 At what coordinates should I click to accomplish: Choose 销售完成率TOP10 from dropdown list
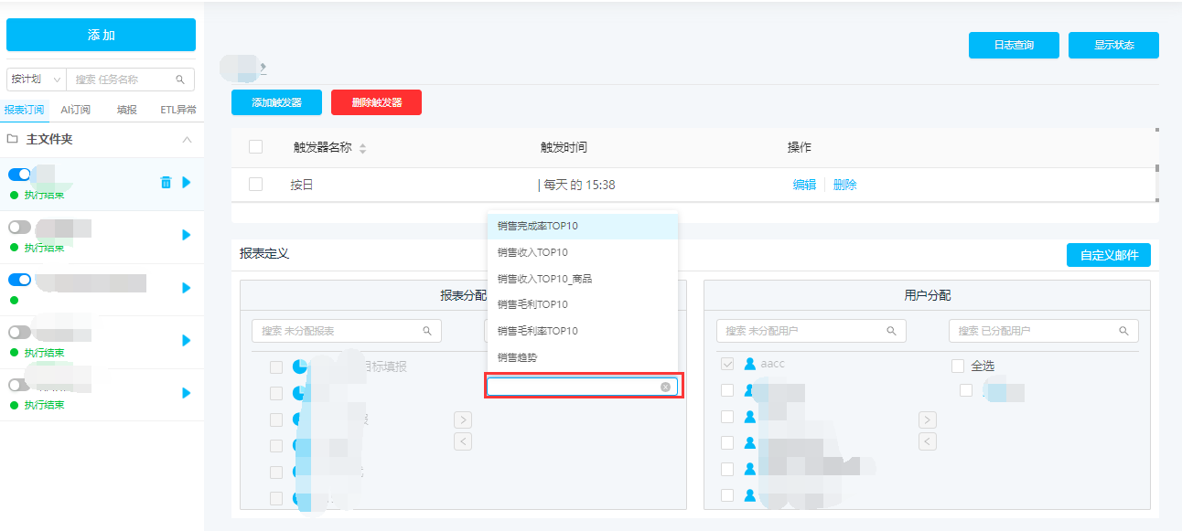point(583,226)
